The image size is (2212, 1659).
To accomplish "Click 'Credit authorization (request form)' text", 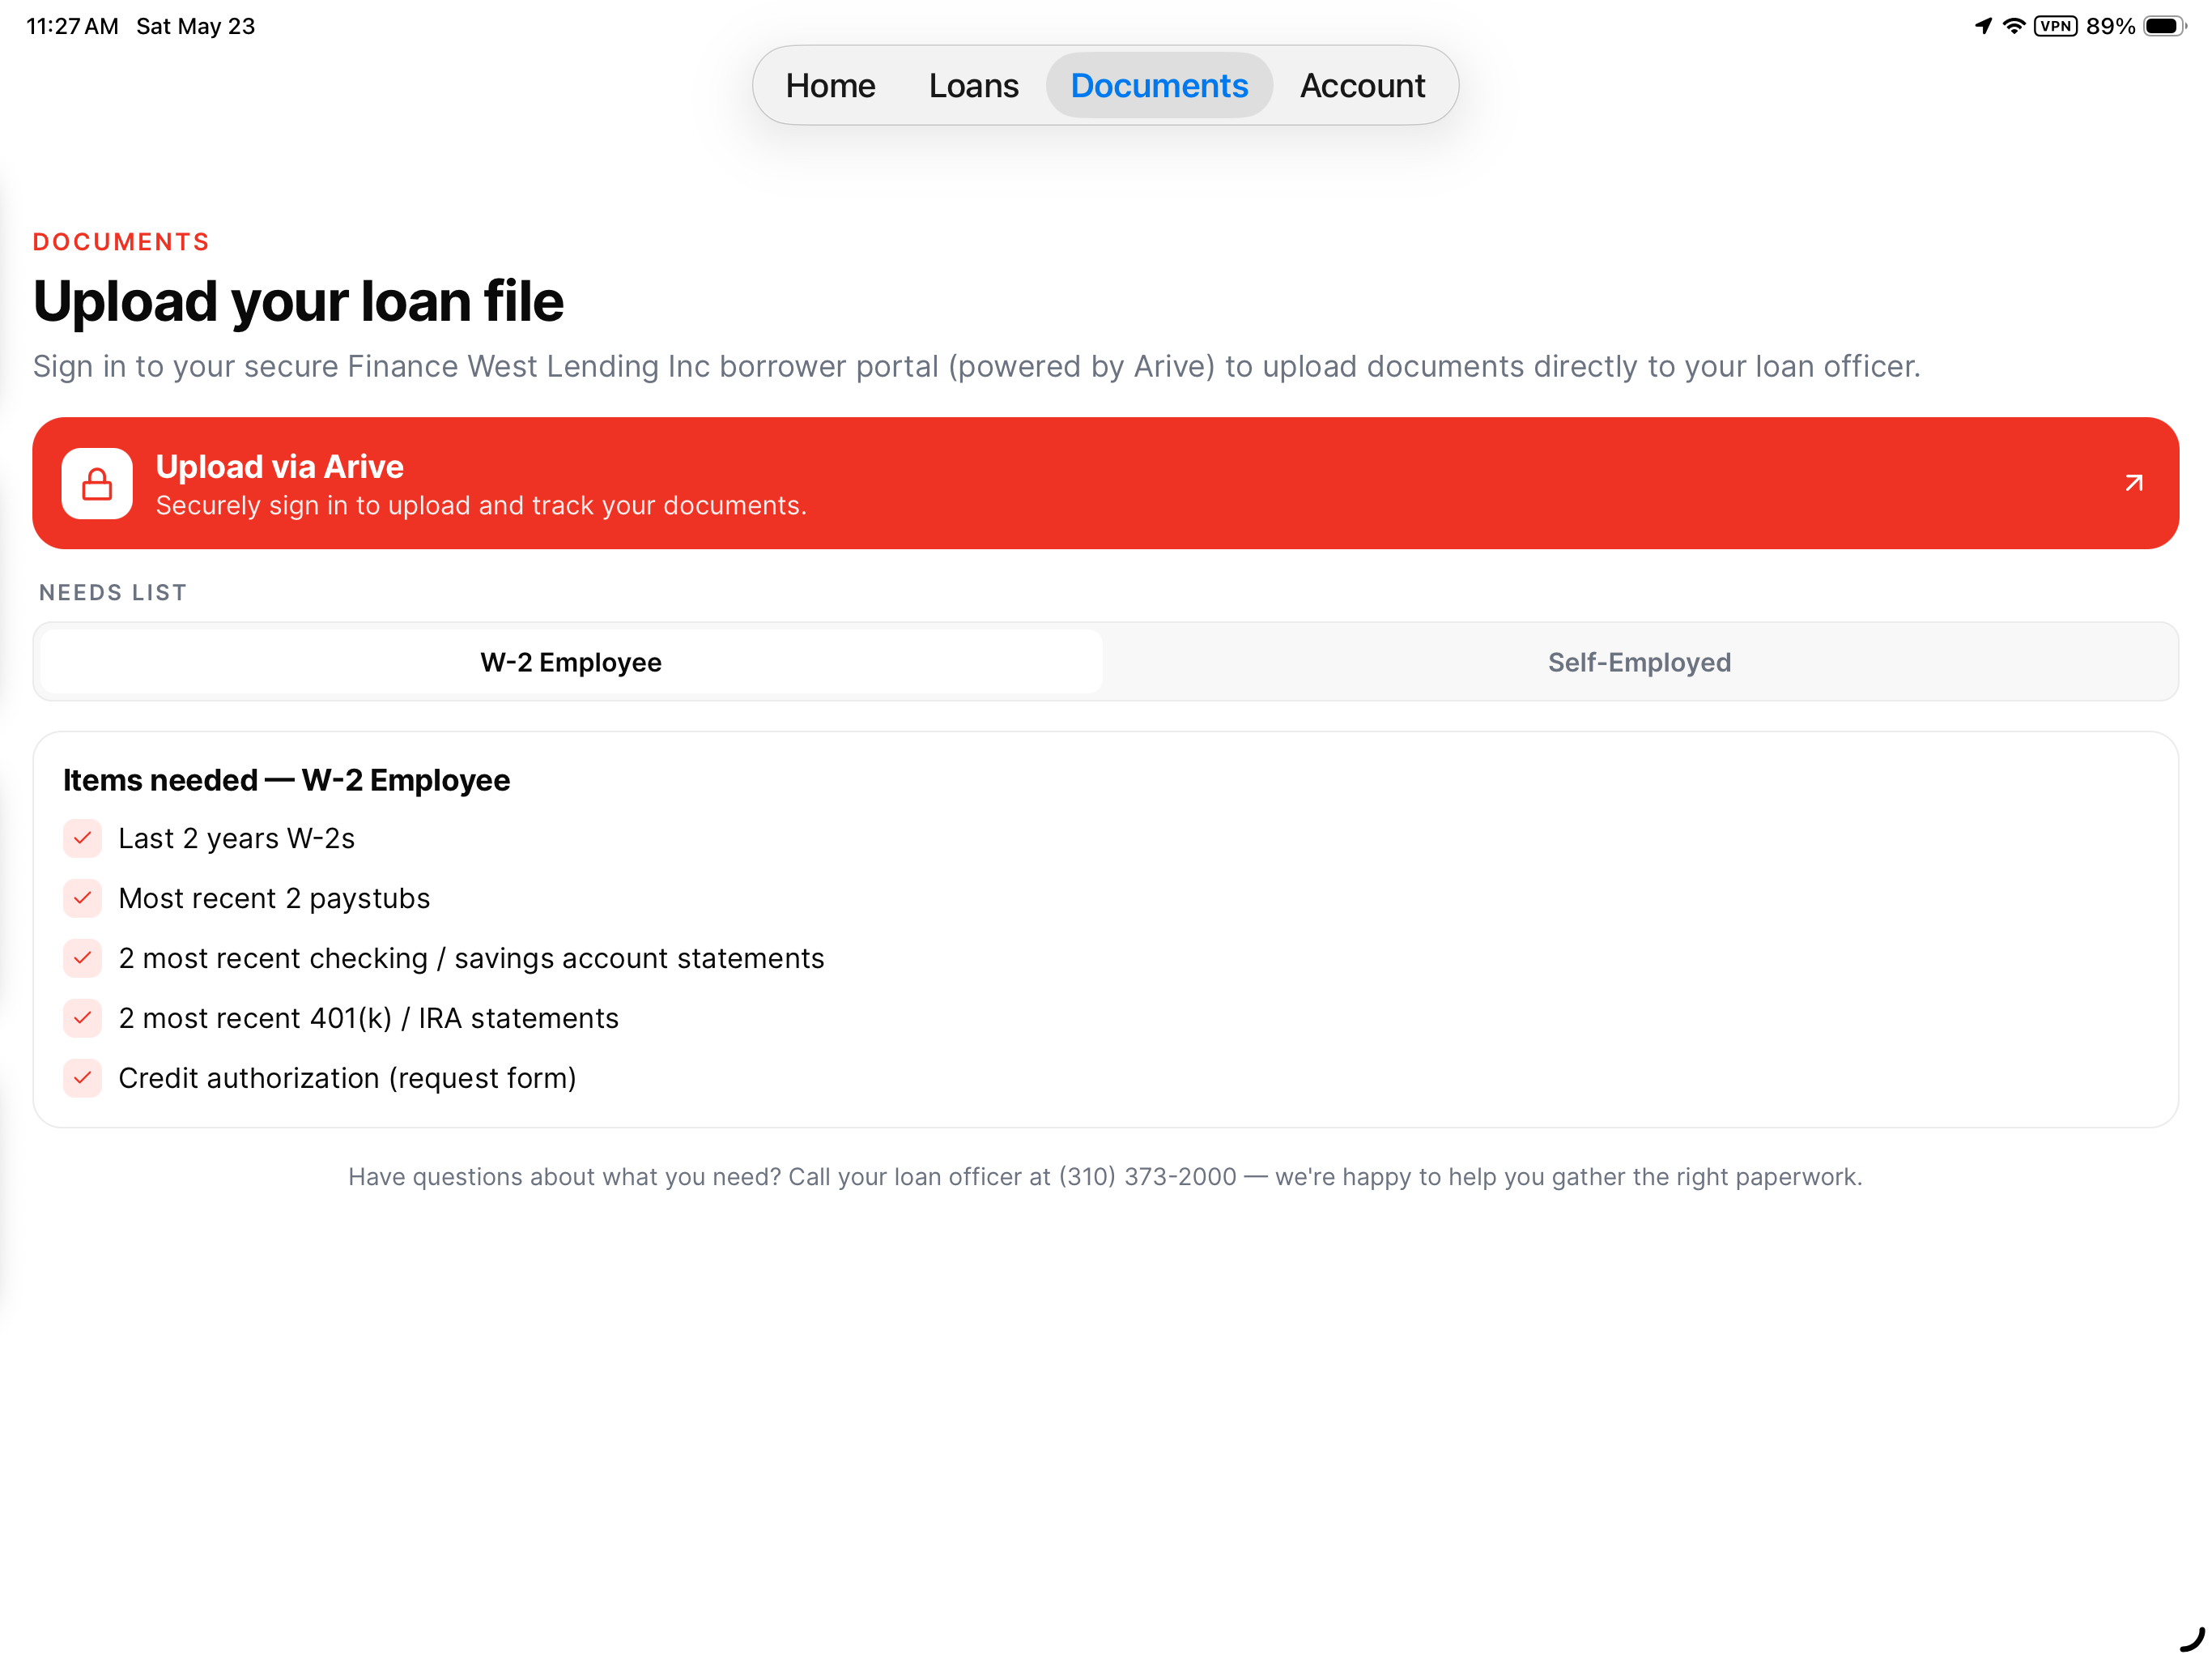I will (x=347, y=1079).
